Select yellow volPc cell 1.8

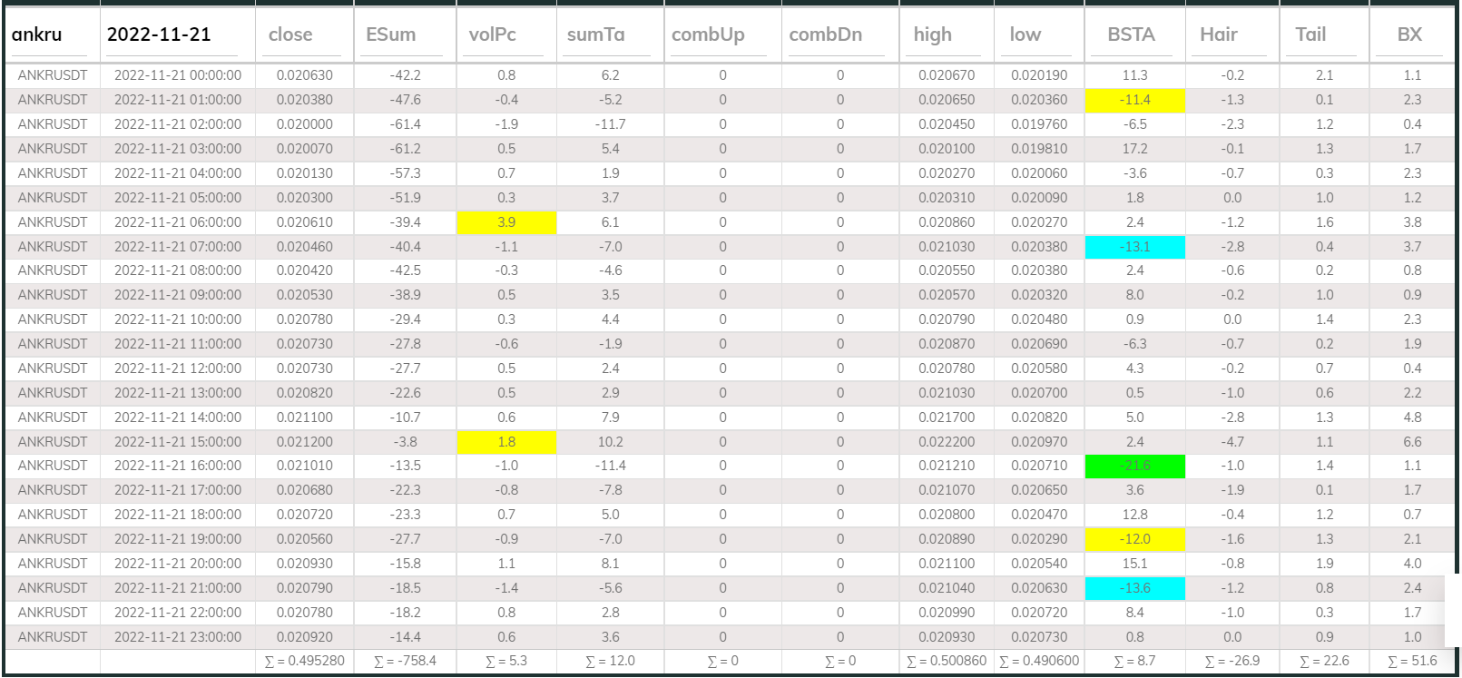pyautogui.click(x=506, y=442)
